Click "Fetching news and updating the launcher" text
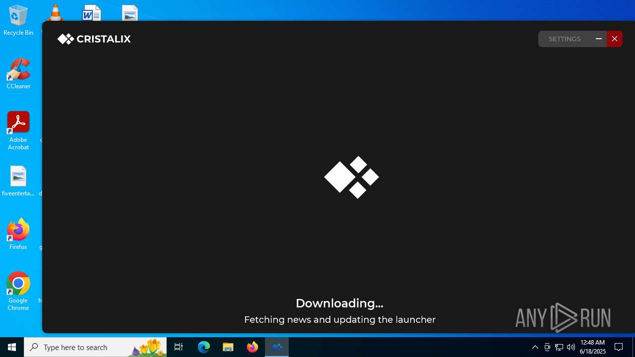The image size is (635, 357). tap(340, 320)
